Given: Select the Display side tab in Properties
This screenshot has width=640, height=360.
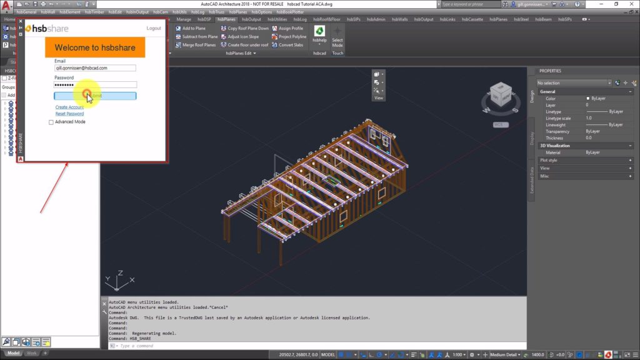Looking at the screenshot, I should [x=532, y=138].
